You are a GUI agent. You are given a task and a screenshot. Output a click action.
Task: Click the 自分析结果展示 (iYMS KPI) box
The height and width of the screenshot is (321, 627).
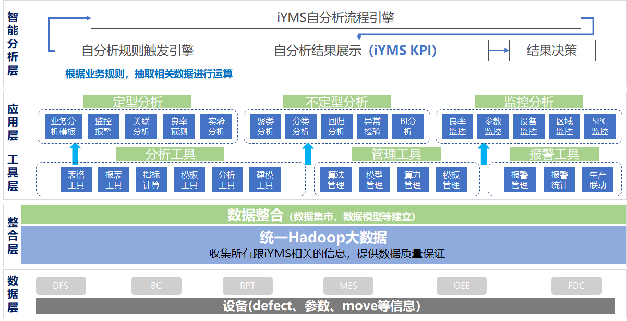point(358,51)
